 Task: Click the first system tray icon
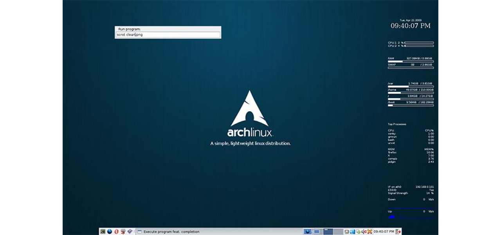tap(347, 231)
